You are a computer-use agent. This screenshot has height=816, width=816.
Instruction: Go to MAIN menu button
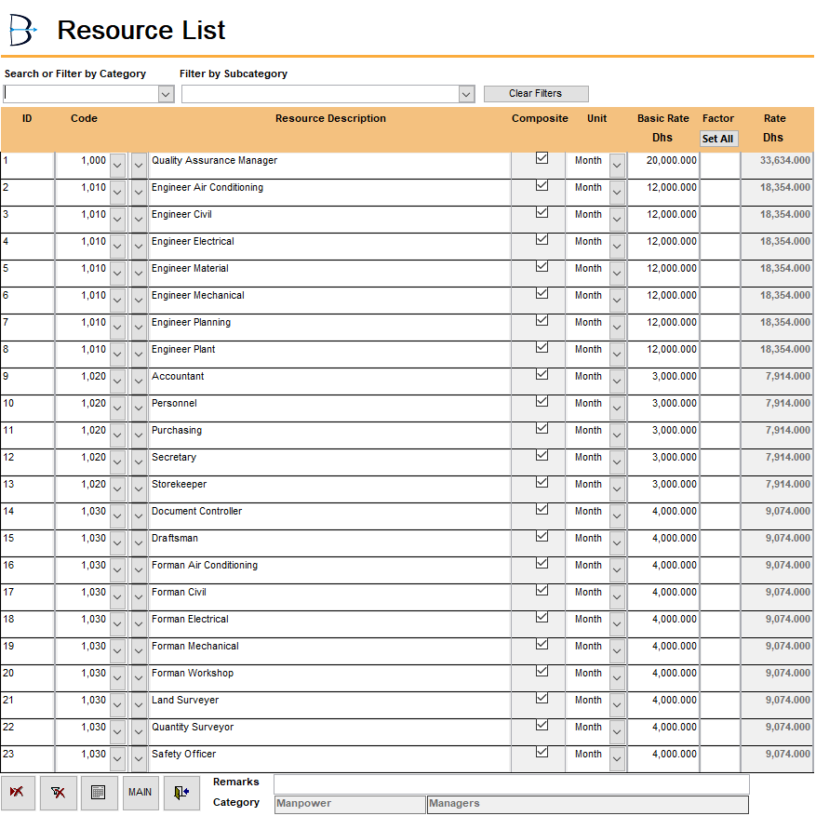(x=140, y=793)
